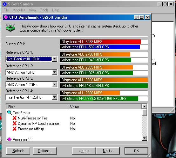Click the Refresh button
Image resolution: width=176 pixels, height=158 pixels.
(18, 151)
